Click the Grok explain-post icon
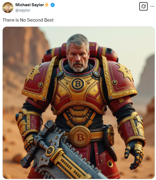Viewport: 156px width, 180px height. (x=143, y=6)
